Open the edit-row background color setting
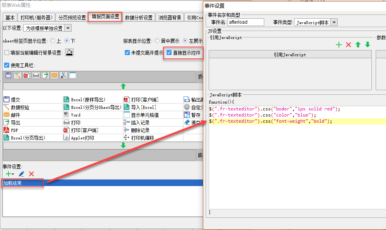Viewport: 386px width, 230px height. click(69, 52)
